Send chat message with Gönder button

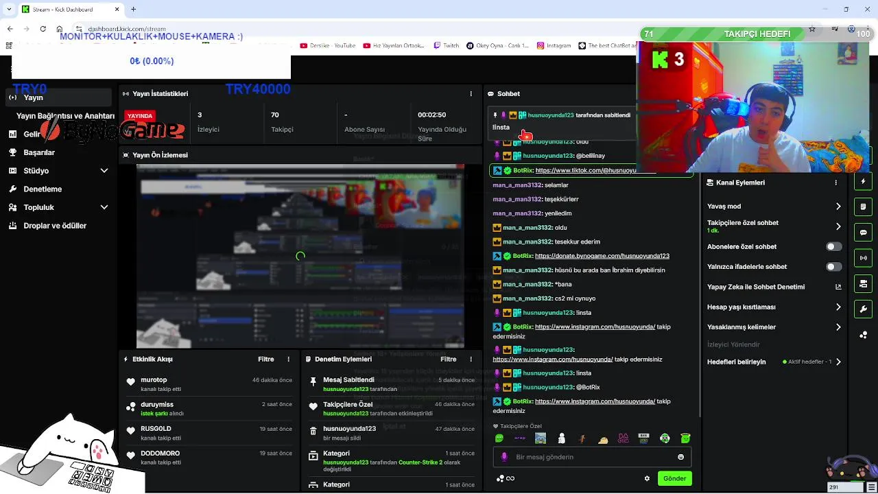[674, 478]
